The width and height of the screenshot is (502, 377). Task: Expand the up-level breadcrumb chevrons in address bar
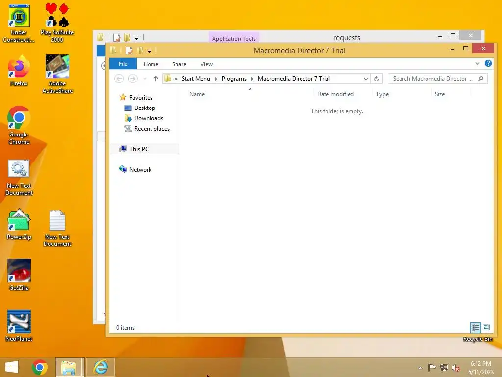[x=176, y=79]
